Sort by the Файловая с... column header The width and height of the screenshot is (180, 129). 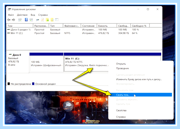72,26
